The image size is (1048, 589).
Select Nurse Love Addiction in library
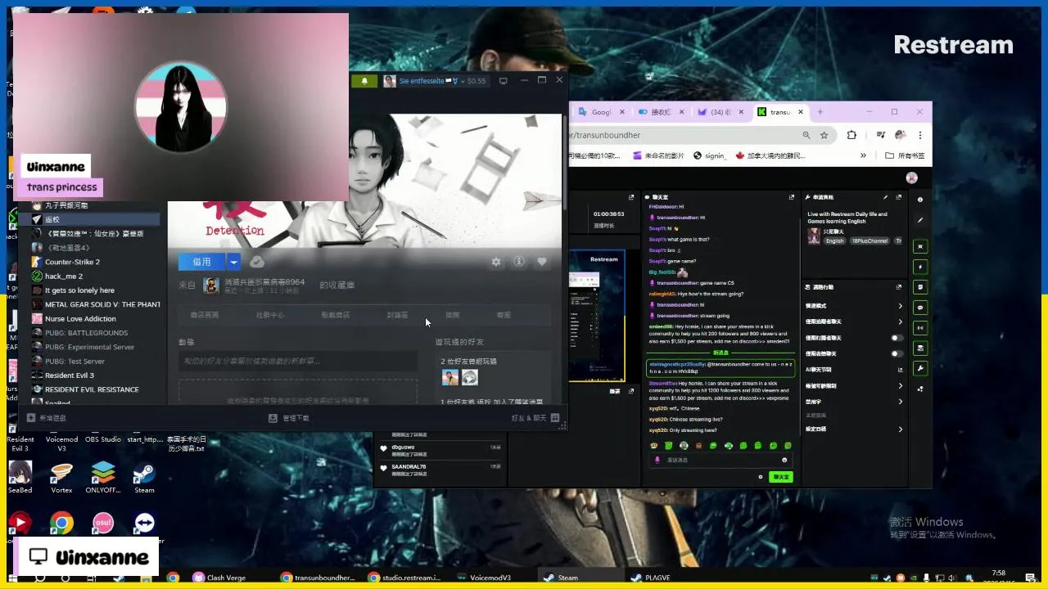point(96,318)
